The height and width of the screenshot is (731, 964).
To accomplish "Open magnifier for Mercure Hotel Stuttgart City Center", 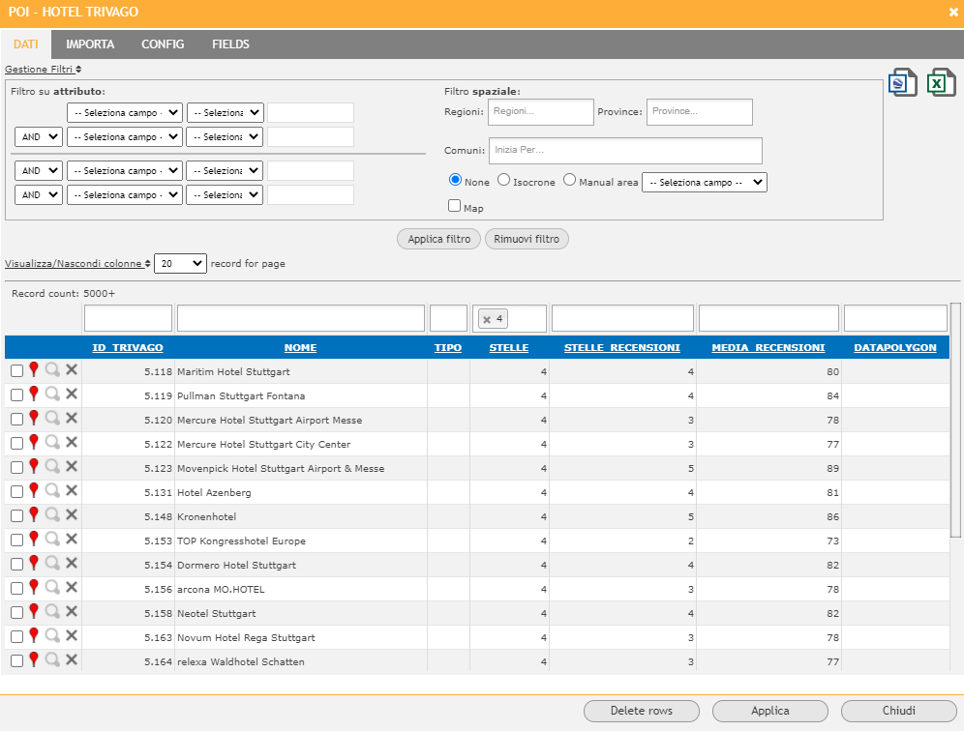I will (53, 442).
